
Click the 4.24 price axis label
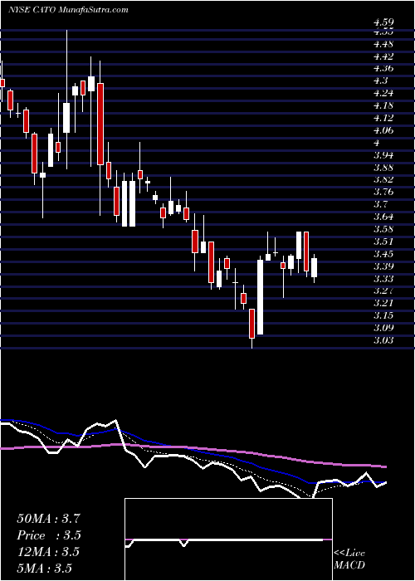click(x=383, y=93)
